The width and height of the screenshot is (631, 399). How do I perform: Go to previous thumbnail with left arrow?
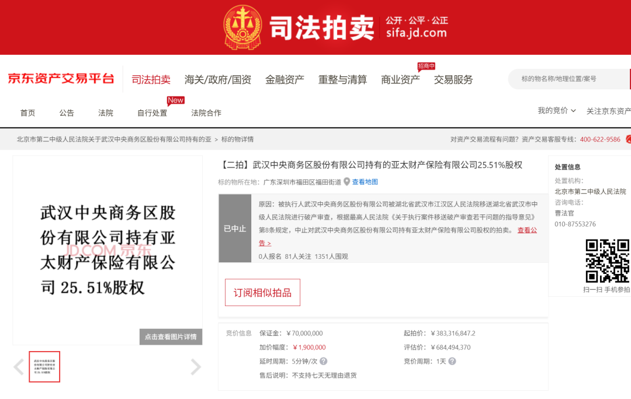point(19,367)
